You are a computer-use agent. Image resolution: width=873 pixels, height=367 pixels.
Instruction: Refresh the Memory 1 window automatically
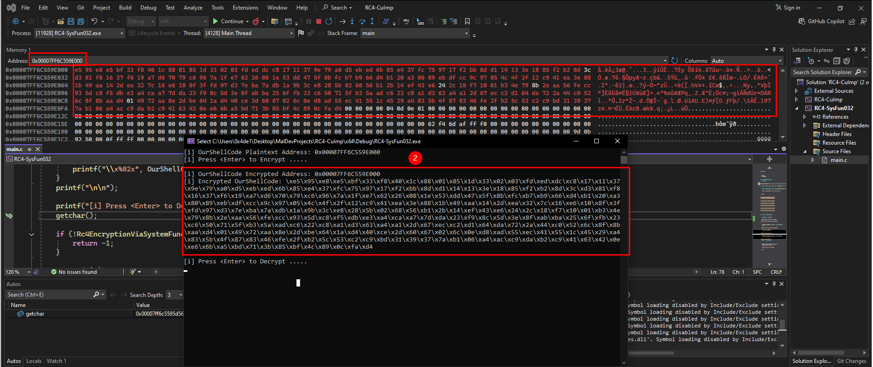(x=675, y=60)
